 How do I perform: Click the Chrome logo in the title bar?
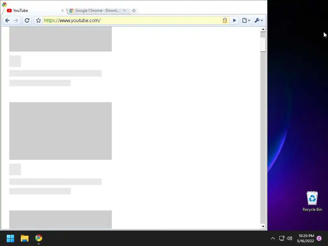pyautogui.click(x=4, y=4)
